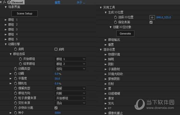Click the 种子 value 5000
The image size is (180, 115).
pyautogui.click(x=58, y=113)
